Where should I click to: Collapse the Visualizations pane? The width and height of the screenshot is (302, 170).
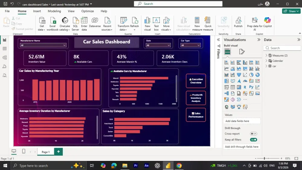pyautogui.click(x=259, y=40)
